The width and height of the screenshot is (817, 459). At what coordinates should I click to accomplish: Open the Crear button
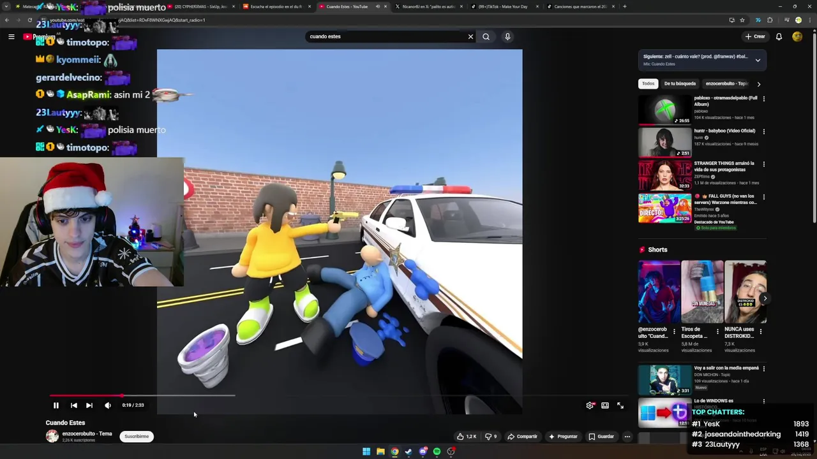[754, 37]
